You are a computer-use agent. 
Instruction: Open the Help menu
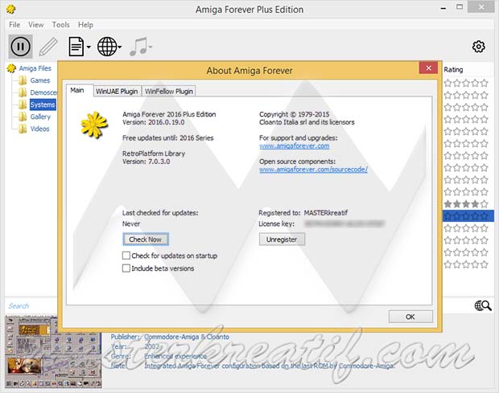[85, 25]
